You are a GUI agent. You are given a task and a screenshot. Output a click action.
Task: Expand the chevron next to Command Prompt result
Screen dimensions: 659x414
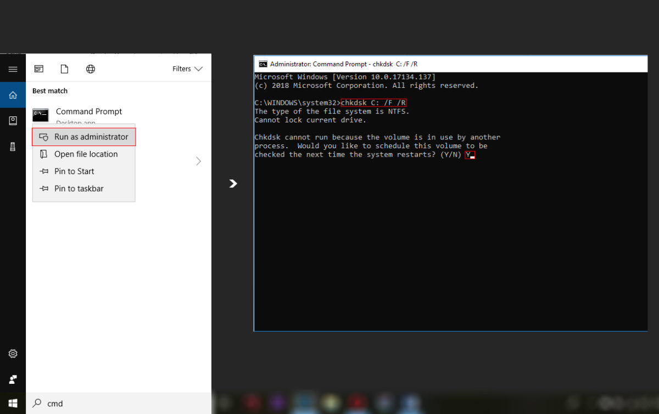(x=199, y=161)
